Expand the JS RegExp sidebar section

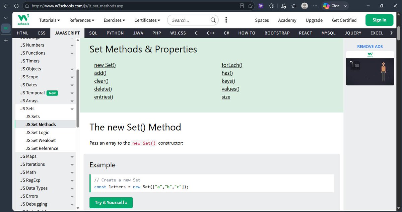tap(72, 181)
